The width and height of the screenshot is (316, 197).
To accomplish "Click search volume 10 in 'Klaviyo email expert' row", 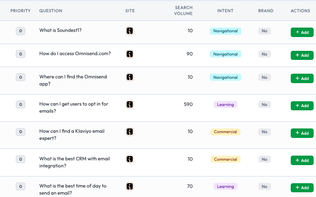I will [x=190, y=132].
